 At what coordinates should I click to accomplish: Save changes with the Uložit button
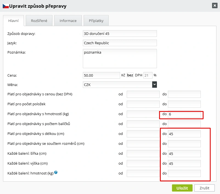pyautogui.click(x=182, y=188)
